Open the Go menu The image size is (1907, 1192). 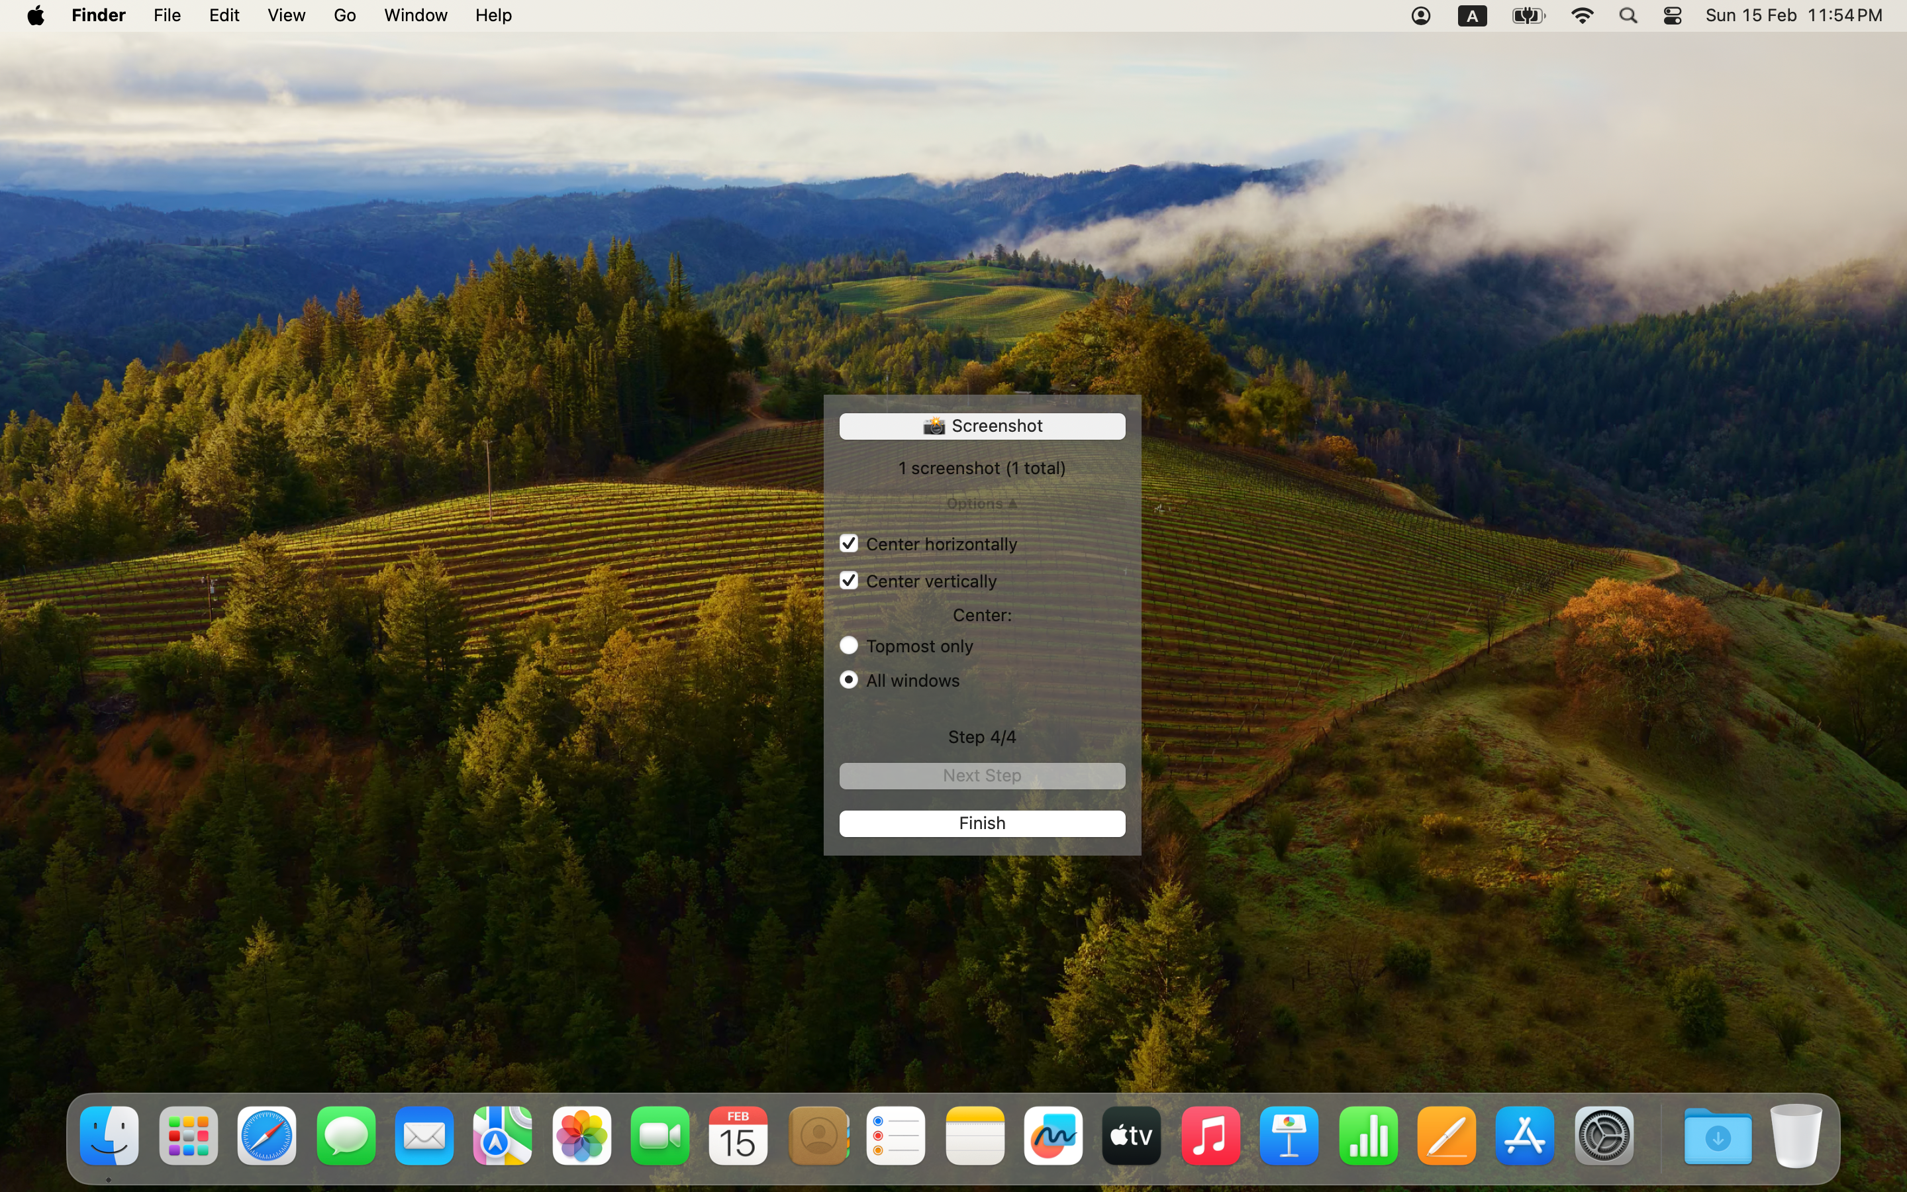click(x=344, y=16)
